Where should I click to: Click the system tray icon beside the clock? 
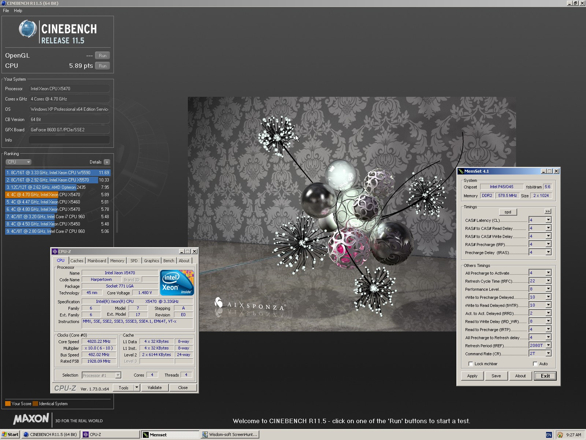click(560, 435)
